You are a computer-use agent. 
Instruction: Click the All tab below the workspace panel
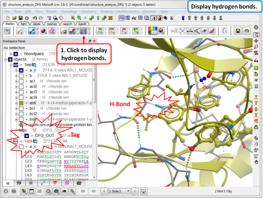8,183
